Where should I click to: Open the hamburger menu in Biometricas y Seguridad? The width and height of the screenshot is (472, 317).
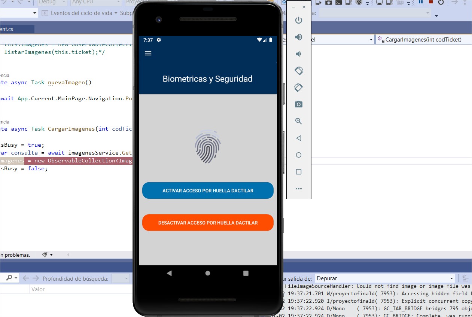[148, 53]
